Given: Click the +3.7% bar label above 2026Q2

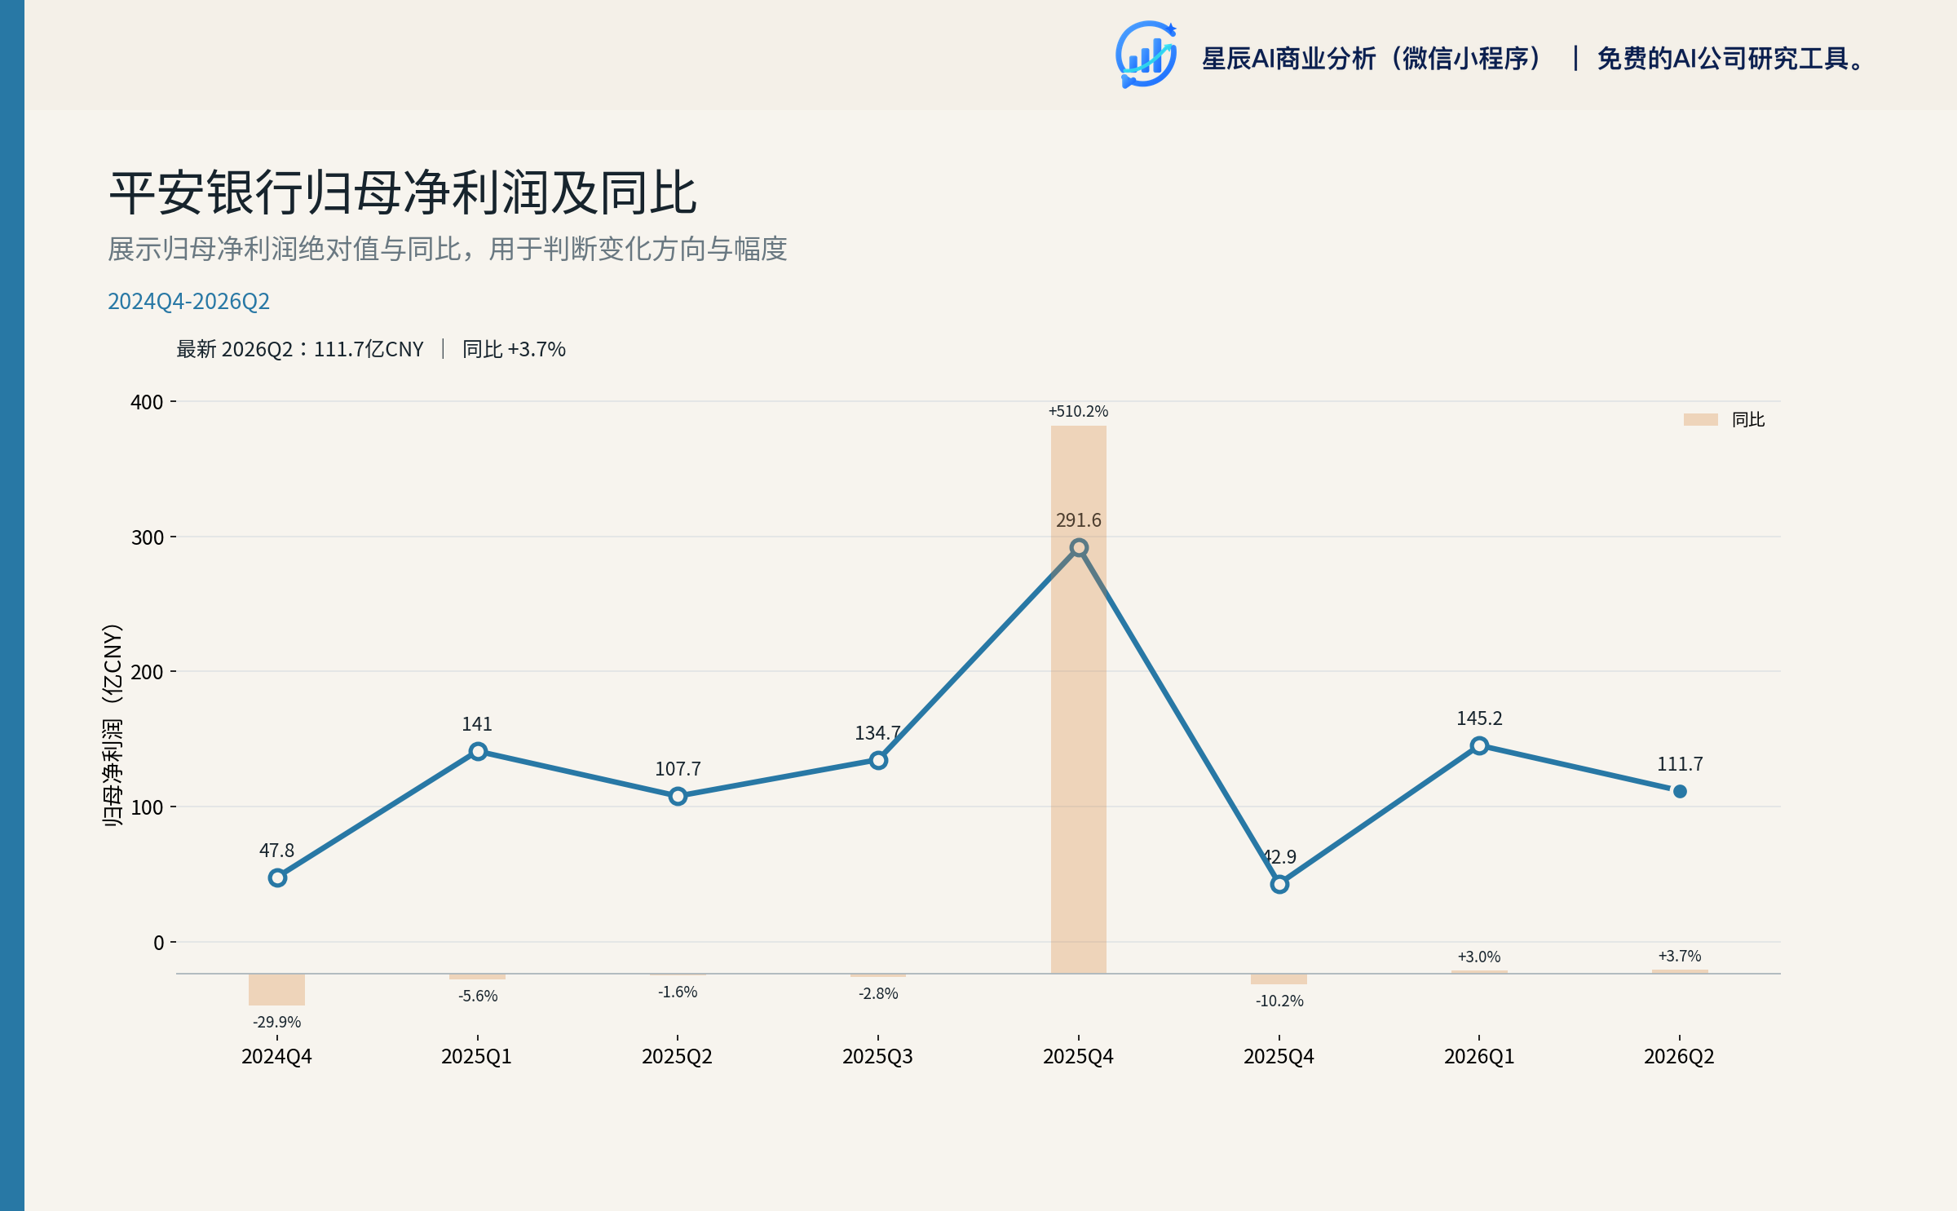Looking at the screenshot, I should click(x=1680, y=956).
